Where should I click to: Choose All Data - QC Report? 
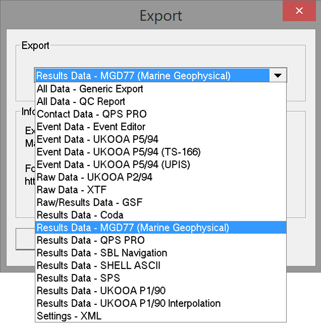81,101
